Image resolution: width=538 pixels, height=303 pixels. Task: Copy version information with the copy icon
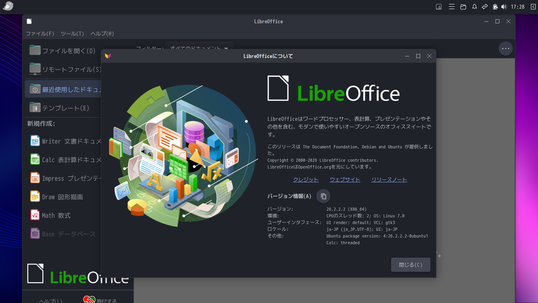(x=323, y=196)
